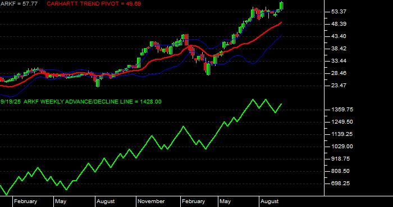Click the second May label on time axis
The height and width of the screenshot is (207, 393).
tap(225, 201)
